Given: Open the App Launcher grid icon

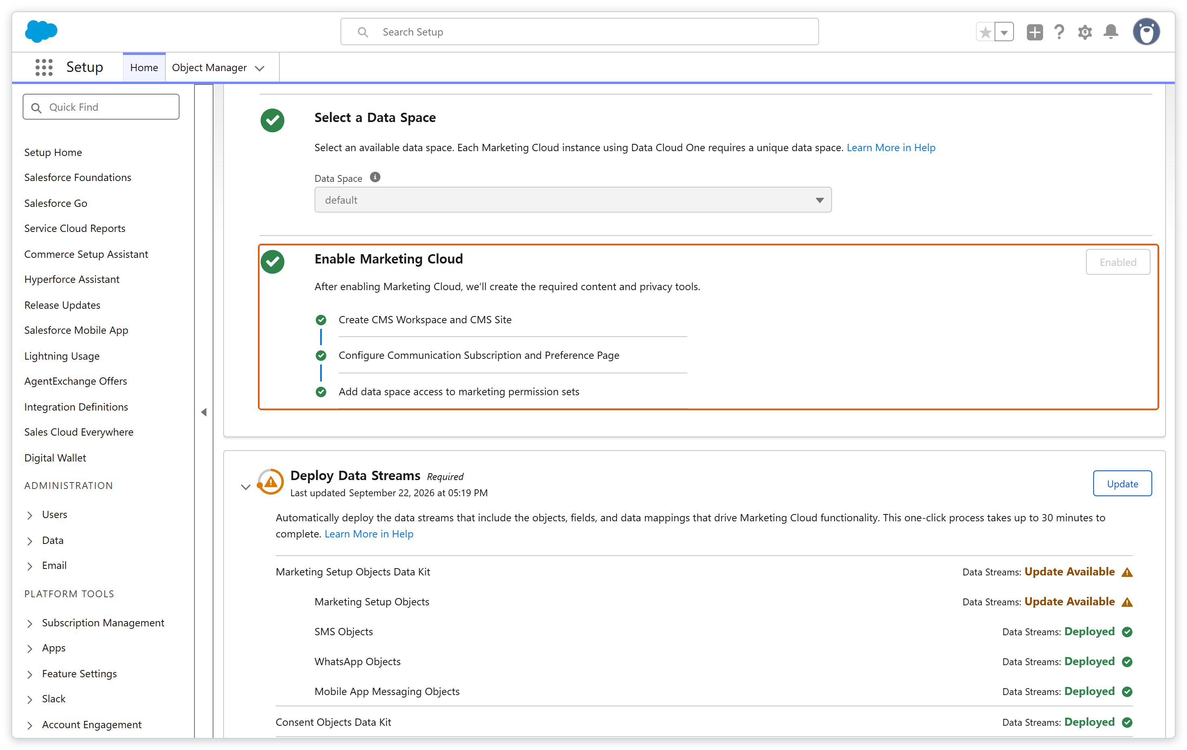Looking at the screenshot, I should point(44,67).
